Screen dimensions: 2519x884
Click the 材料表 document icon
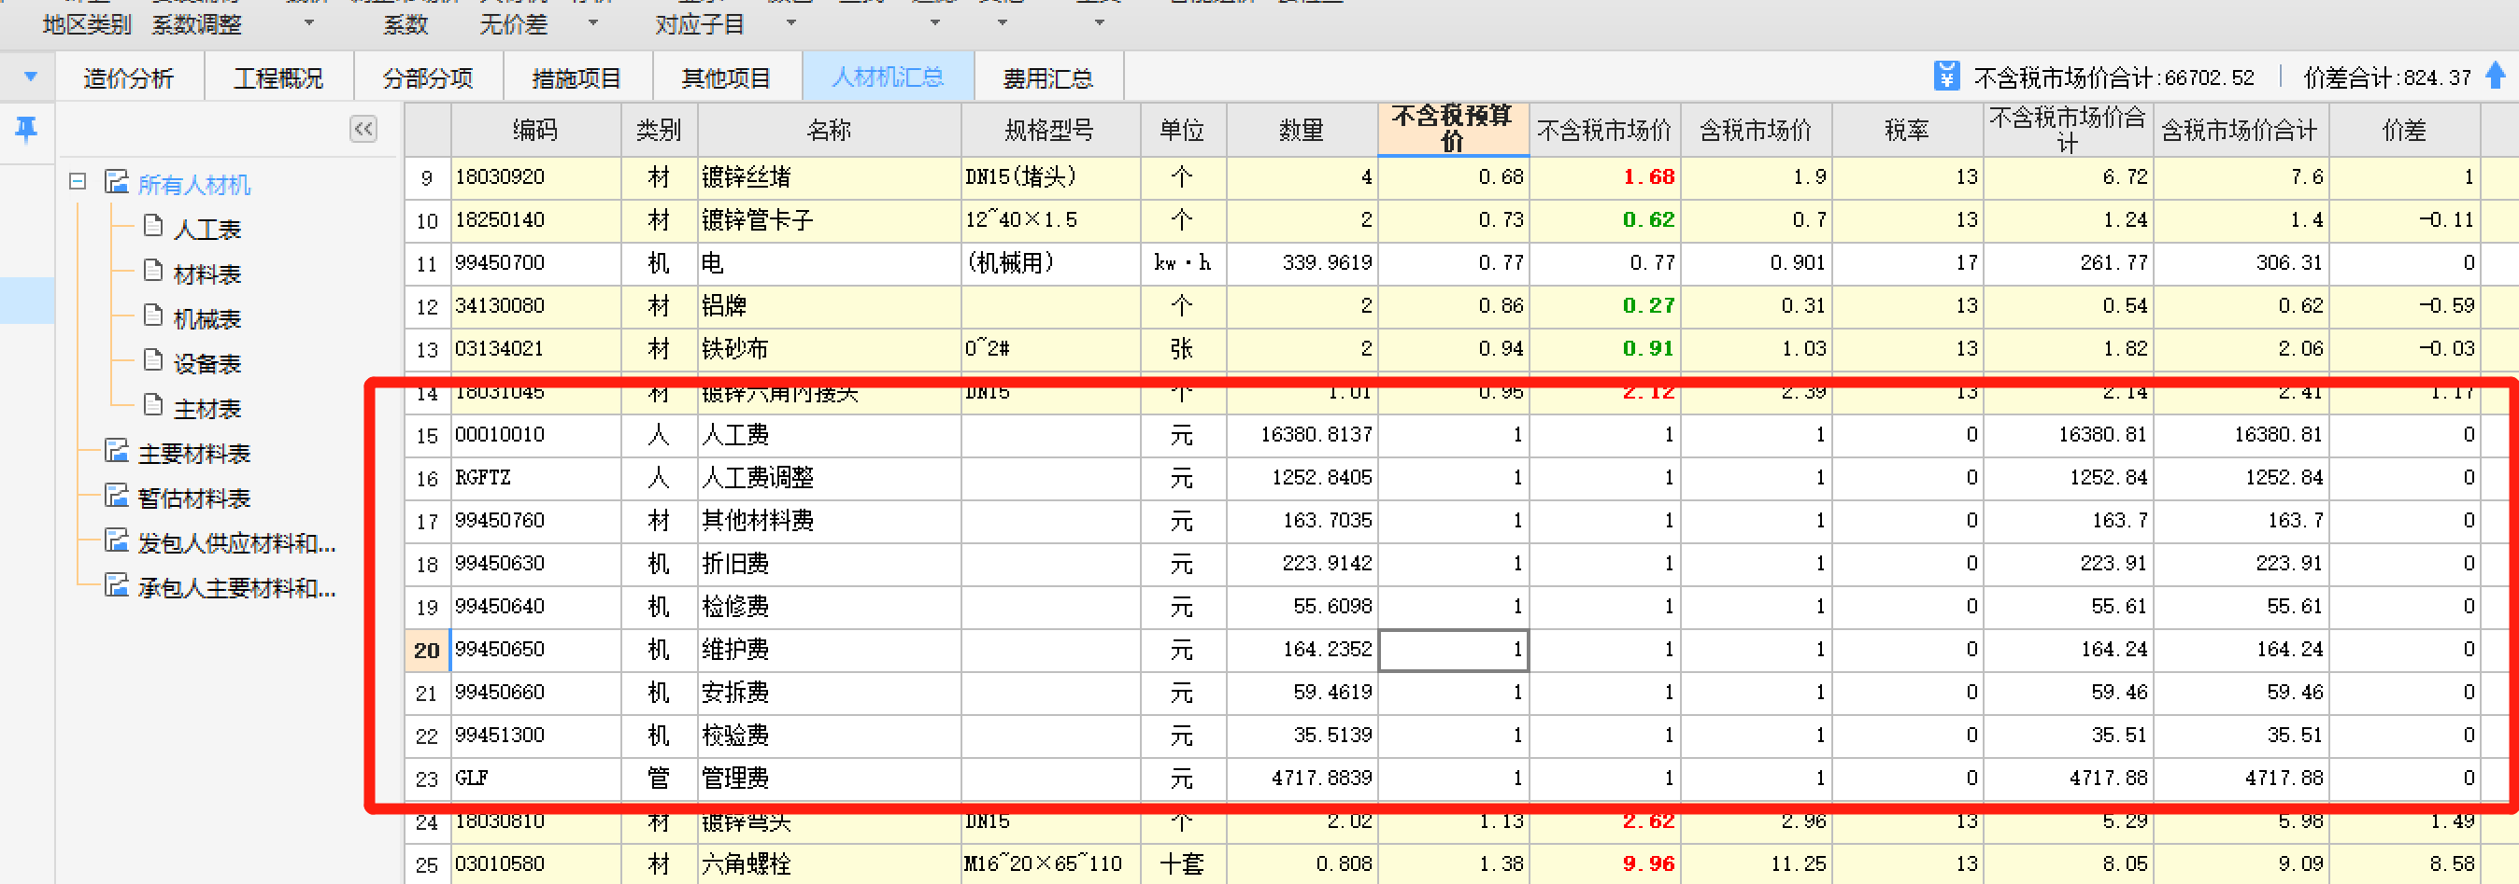pyautogui.click(x=152, y=271)
